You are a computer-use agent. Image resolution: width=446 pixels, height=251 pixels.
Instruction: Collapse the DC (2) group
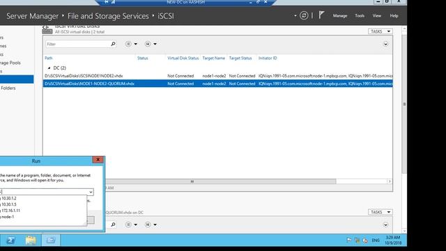click(x=49, y=68)
